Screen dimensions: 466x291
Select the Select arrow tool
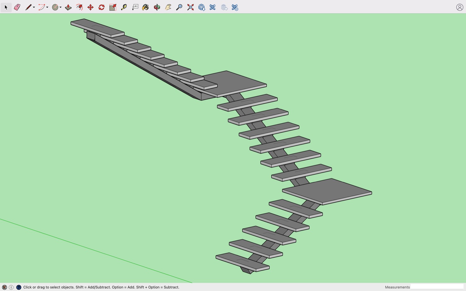[6, 7]
